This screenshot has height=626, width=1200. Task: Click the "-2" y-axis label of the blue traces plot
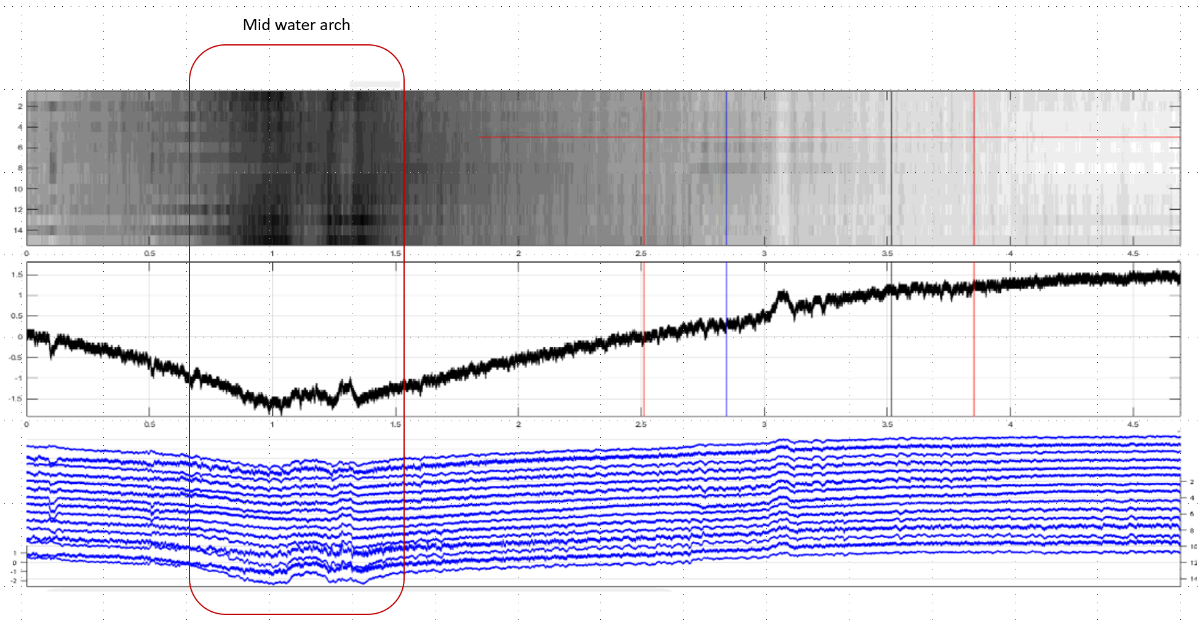15,580
